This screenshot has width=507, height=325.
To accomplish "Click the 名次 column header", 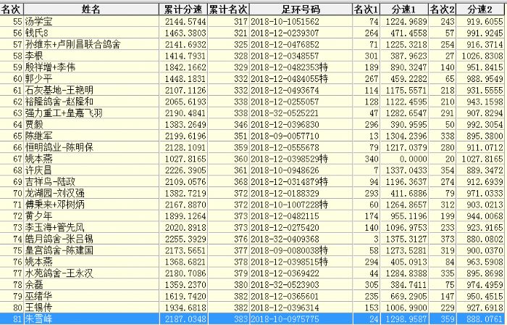I will [x=12, y=9].
